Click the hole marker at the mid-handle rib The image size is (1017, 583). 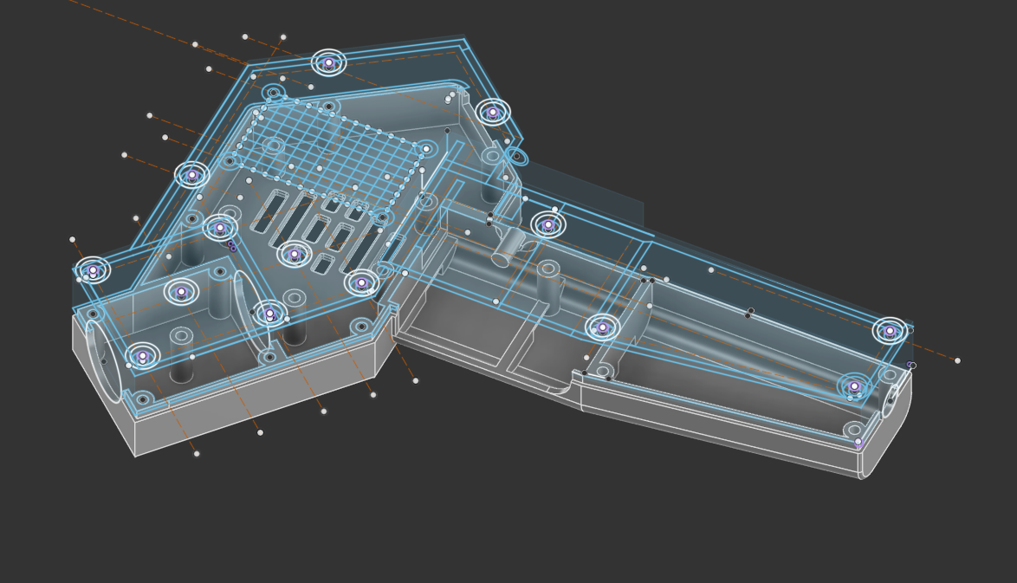[602, 327]
